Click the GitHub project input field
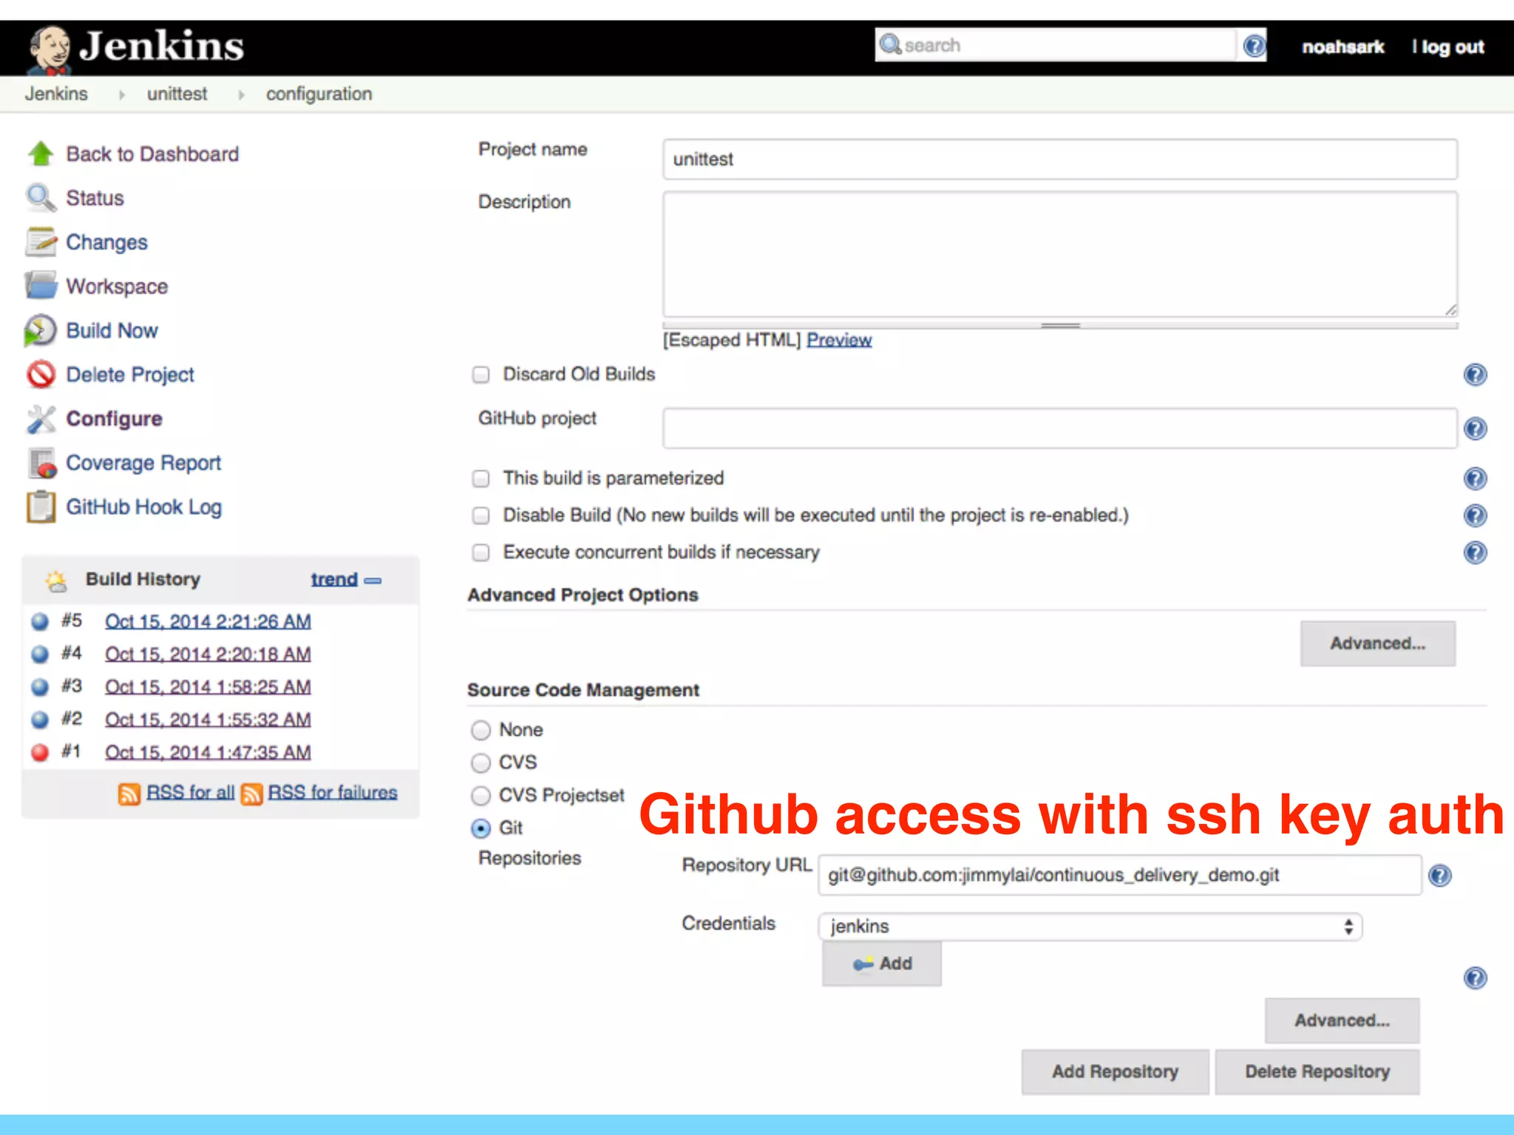The image size is (1514, 1135). point(1060,428)
